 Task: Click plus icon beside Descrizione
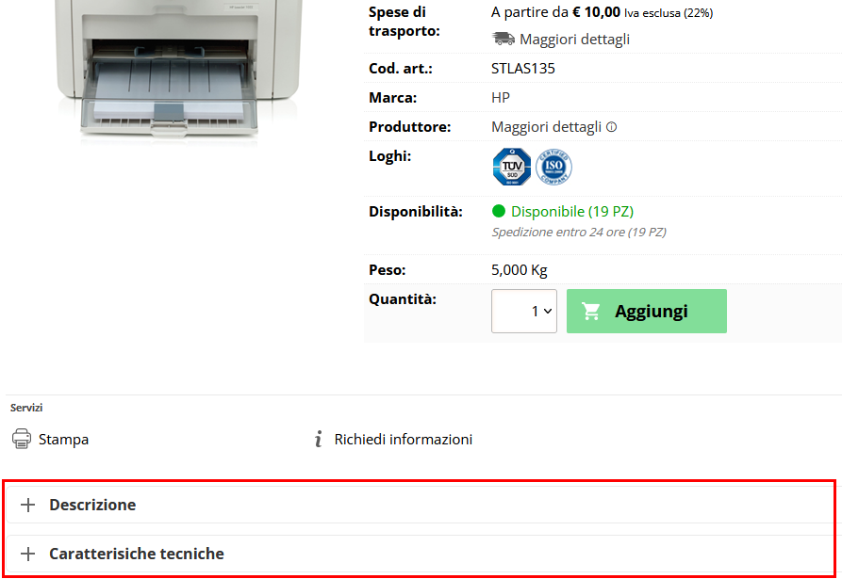[28, 505]
